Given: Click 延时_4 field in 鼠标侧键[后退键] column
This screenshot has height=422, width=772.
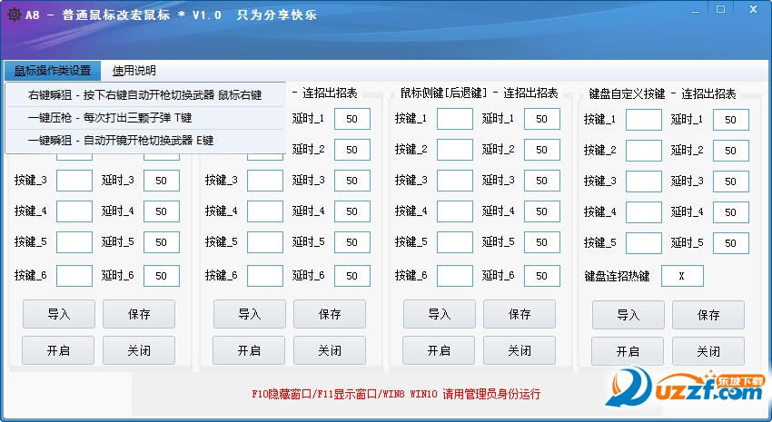Looking at the screenshot, I should coord(542,211).
